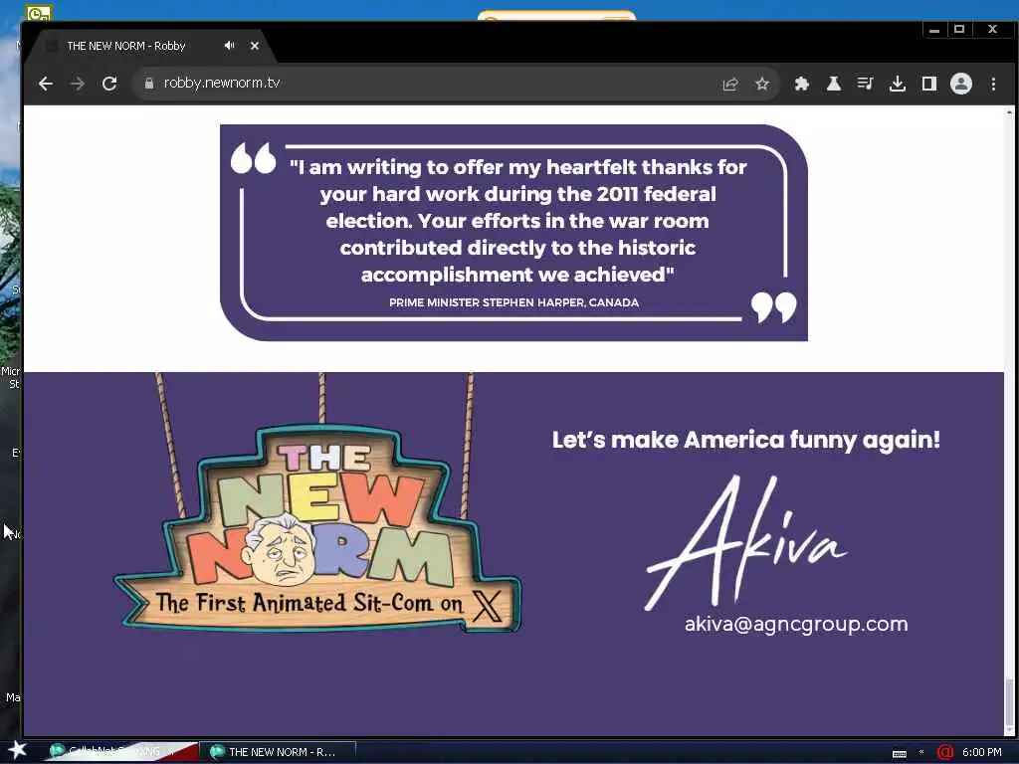Image resolution: width=1019 pixels, height=764 pixels.
Task: Open the profile avatar menu
Action: 961,84
